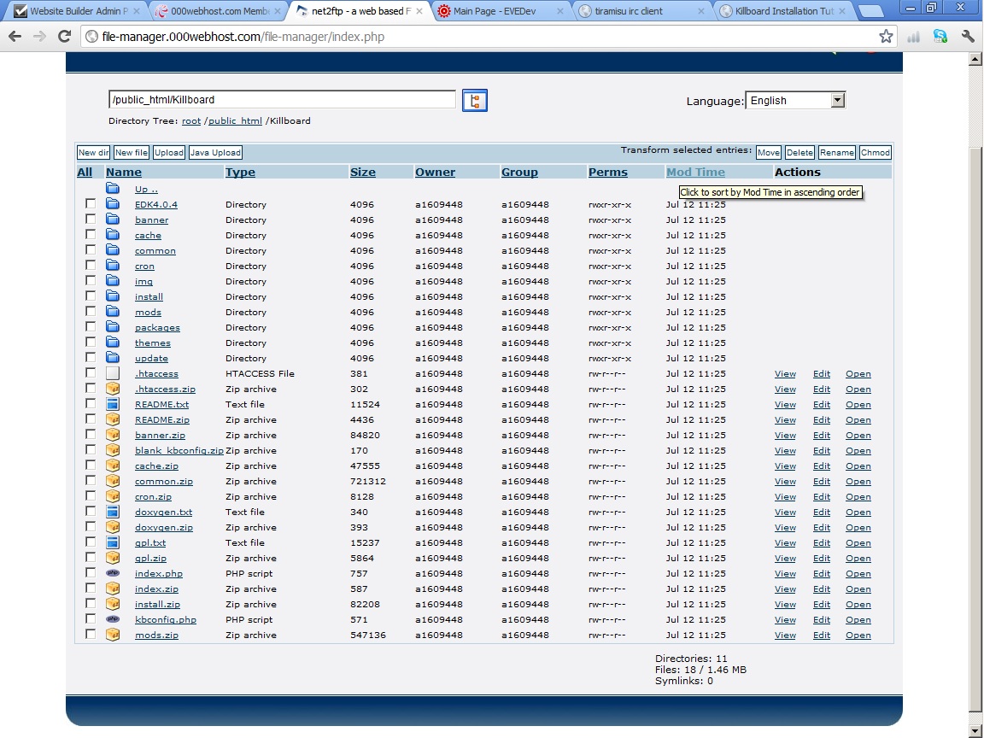Click the zip icon beside mods.zip
The height and width of the screenshot is (738, 984).
(x=113, y=635)
